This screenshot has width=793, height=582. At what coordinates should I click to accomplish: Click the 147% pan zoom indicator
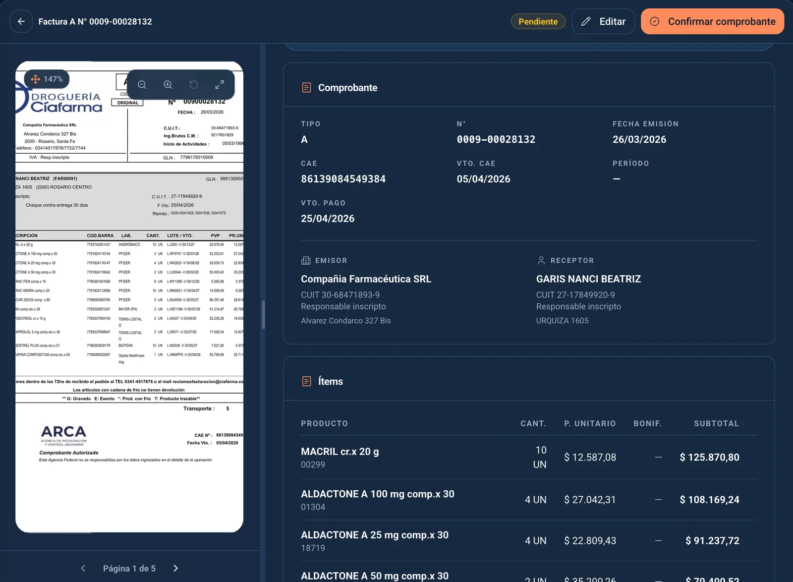pos(47,79)
